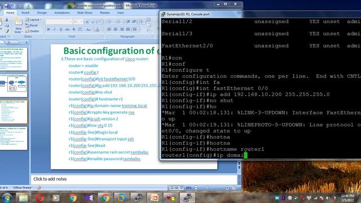
Task: Click the Font Color button
Action: pos(97,29)
